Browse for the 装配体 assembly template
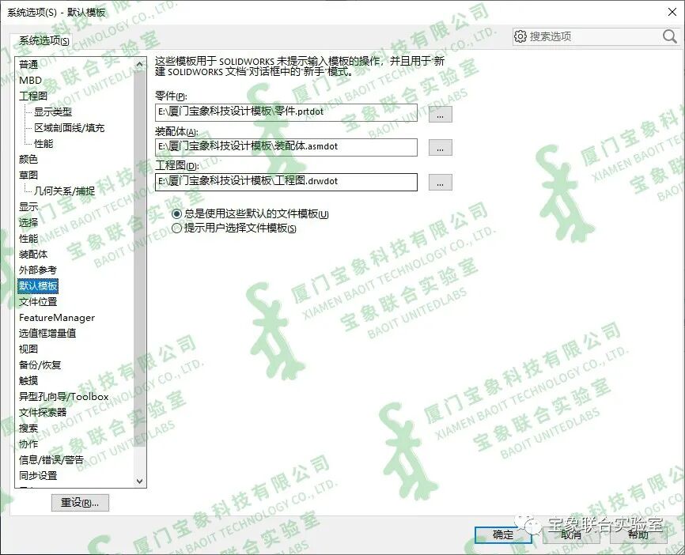This screenshot has width=685, height=555. tap(441, 148)
